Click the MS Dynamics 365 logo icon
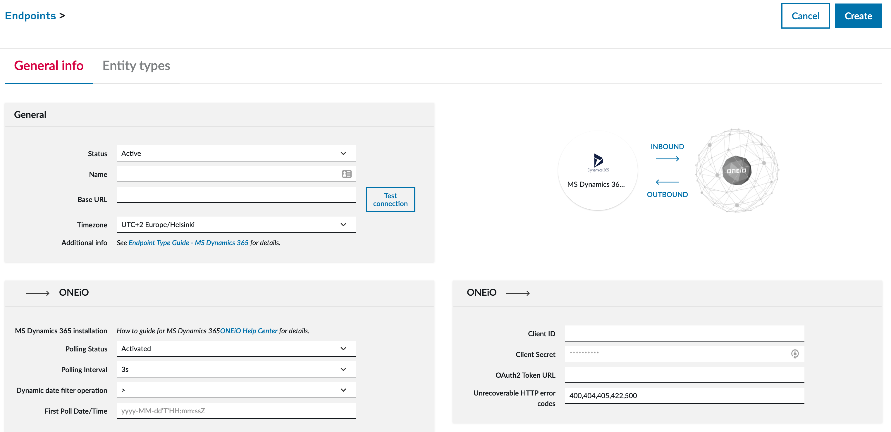 pos(598,163)
